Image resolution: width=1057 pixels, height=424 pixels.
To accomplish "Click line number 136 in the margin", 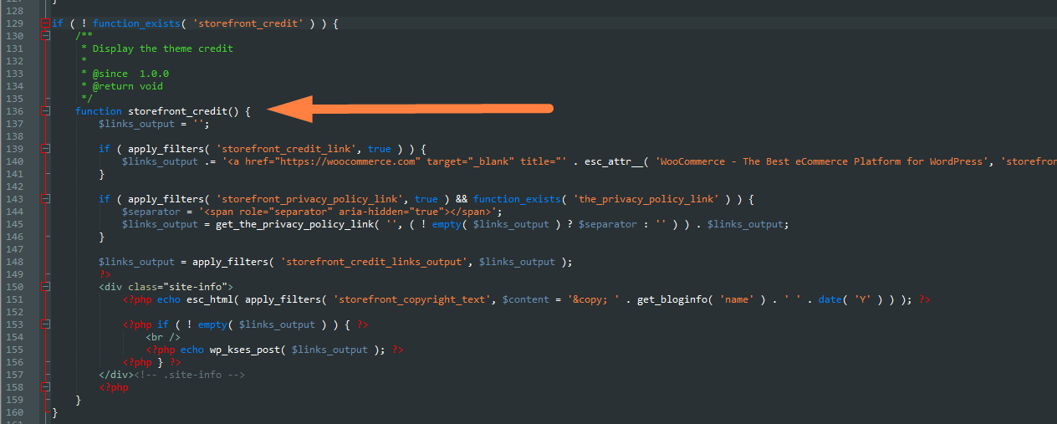I will tap(14, 111).
